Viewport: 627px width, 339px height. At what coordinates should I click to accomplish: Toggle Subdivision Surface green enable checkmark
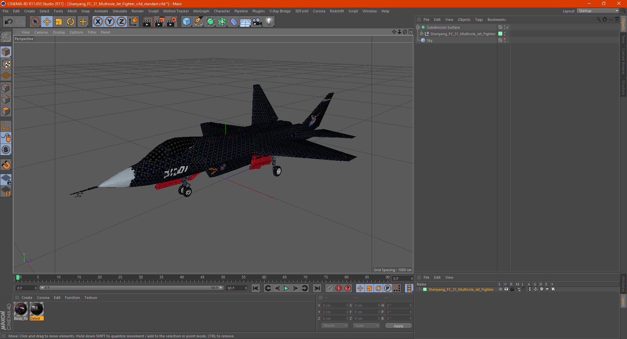click(508, 27)
